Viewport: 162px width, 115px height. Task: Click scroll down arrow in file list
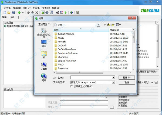coord(133,69)
